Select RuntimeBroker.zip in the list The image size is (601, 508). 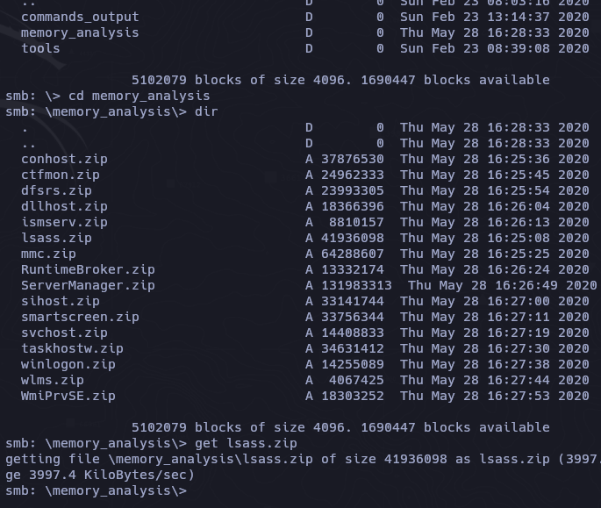(x=88, y=269)
